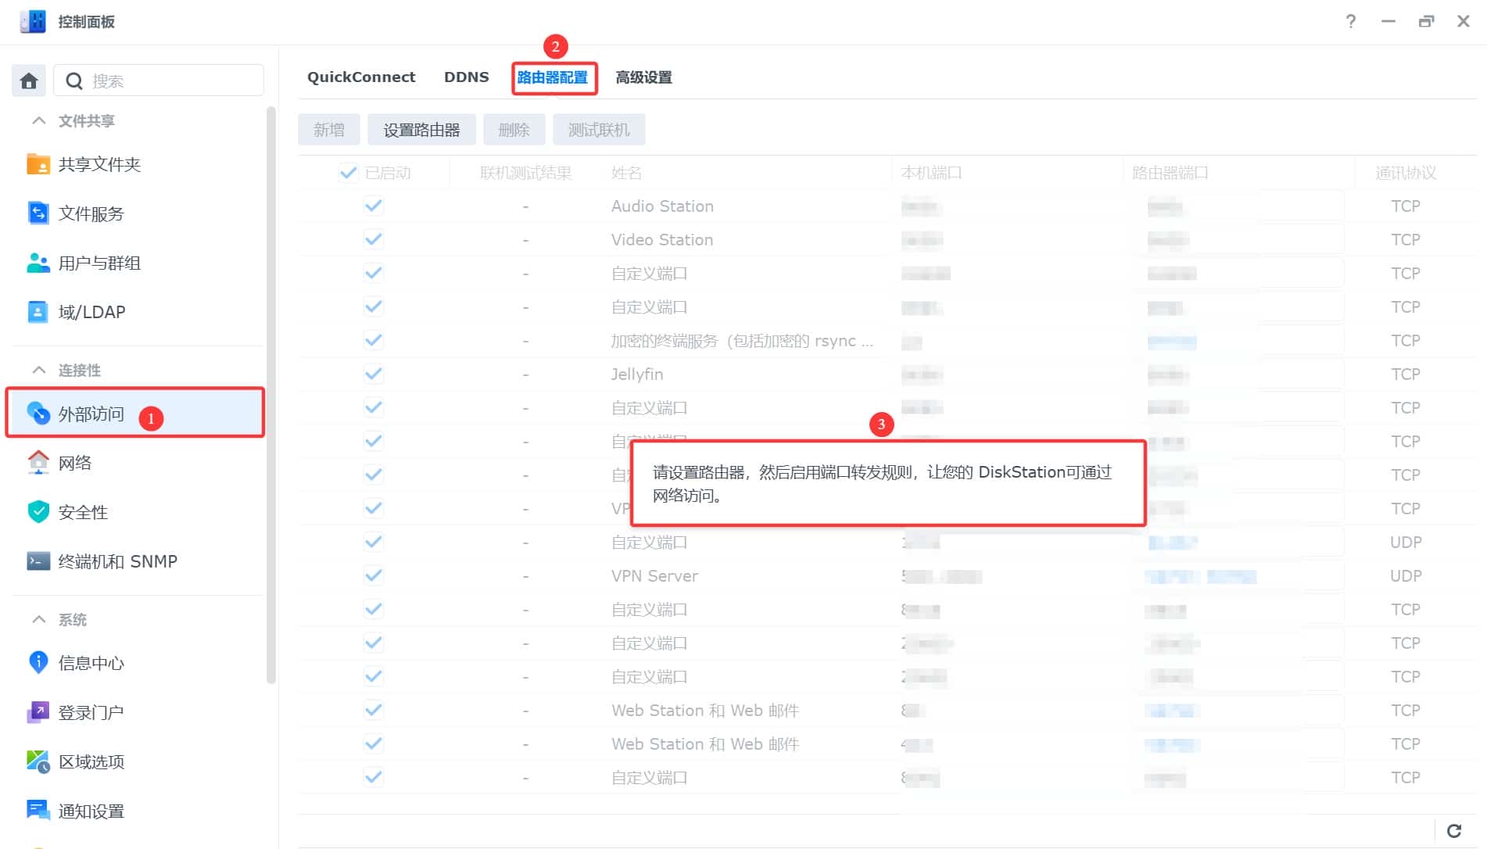
Task: Click the 设置路由器 button
Action: tap(421, 130)
